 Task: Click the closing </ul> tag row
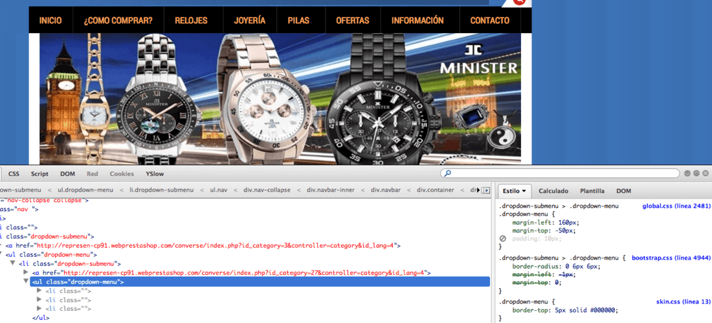point(40,318)
